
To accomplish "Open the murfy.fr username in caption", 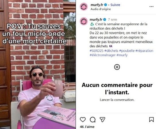I will coord(96,20).
